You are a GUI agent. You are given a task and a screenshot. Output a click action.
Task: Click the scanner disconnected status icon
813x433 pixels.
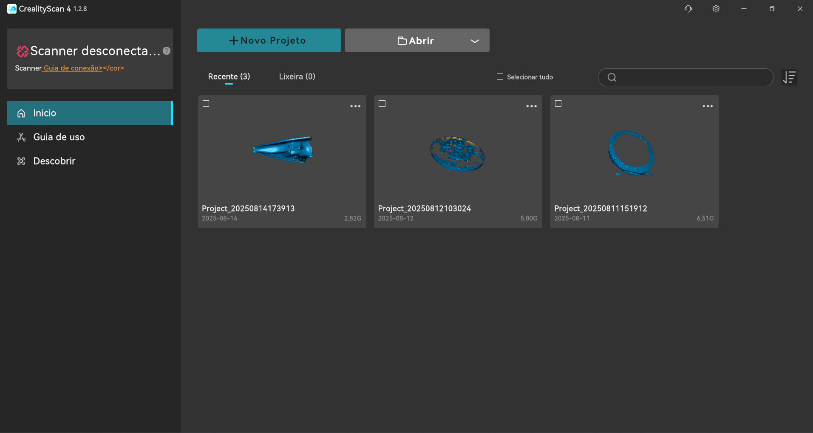[x=22, y=51]
